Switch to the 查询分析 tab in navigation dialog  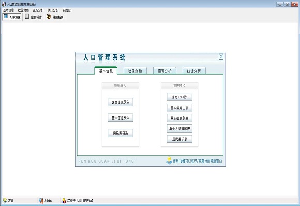click(x=164, y=71)
